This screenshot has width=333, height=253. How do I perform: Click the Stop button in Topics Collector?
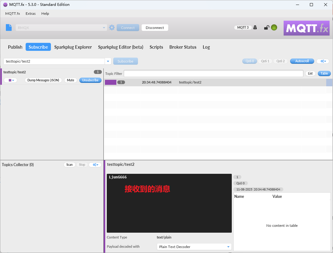click(x=82, y=165)
